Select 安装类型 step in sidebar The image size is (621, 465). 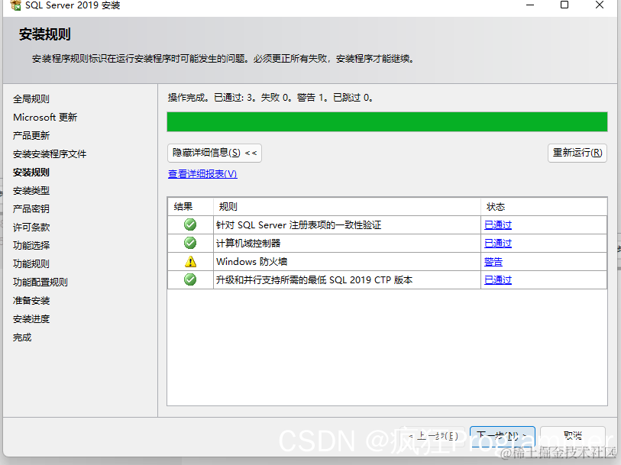(31, 191)
